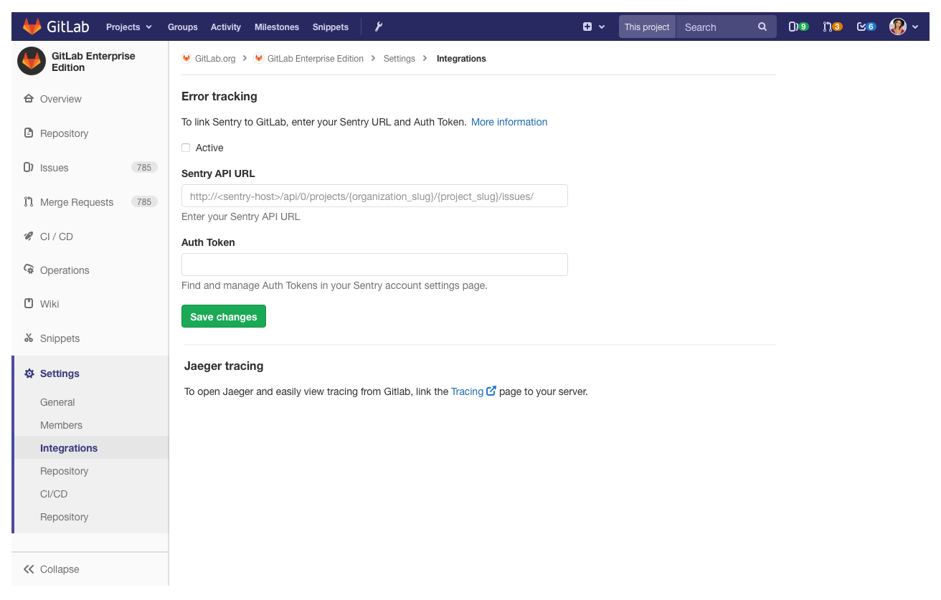Open the Members settings page
Viewport: 941px width, 600px height.
[x=61, y=425]
